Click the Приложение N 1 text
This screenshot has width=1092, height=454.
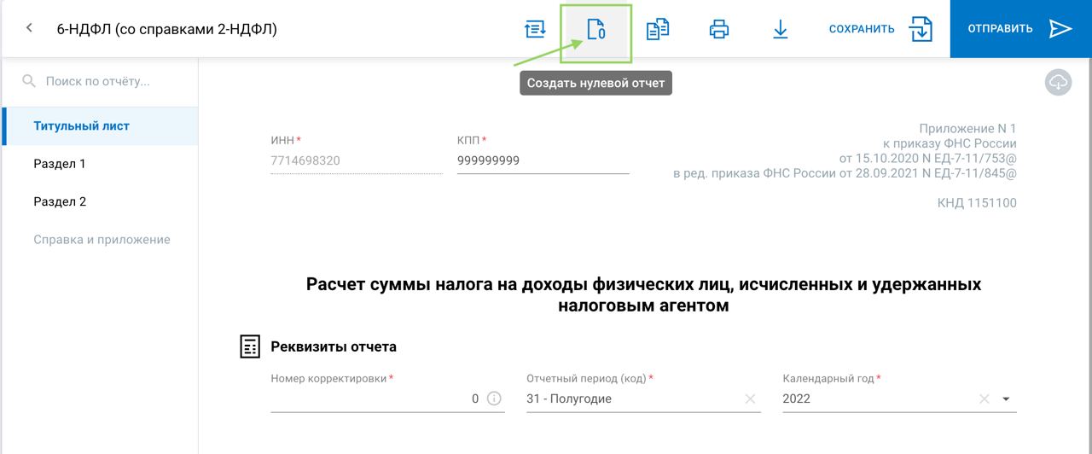pyautogui.click(x=968, y=128)
